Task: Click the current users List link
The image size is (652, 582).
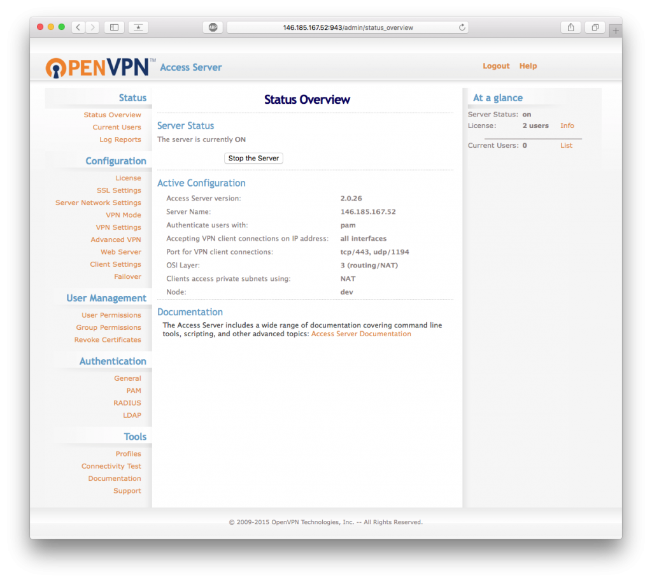Action: click(x=566, y=145)
